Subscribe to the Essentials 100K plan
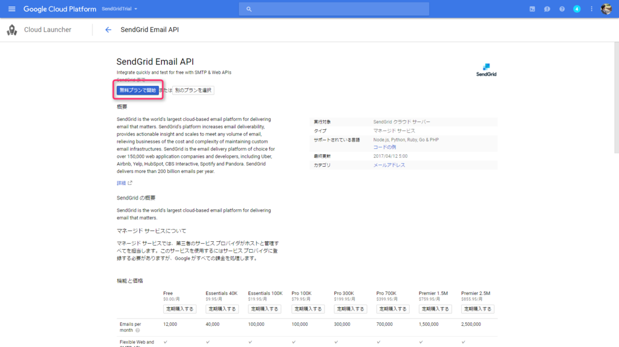The height and width of the screenshot is (347, 619). (x=265, y=309)
